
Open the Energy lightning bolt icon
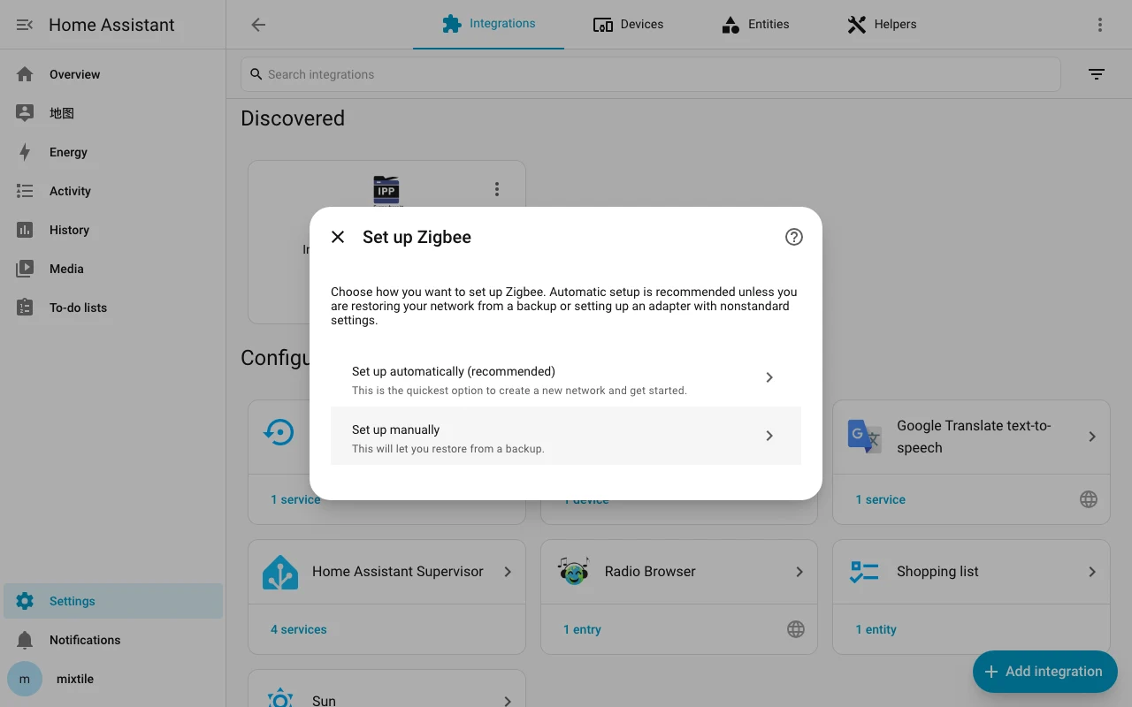(25, 152)
